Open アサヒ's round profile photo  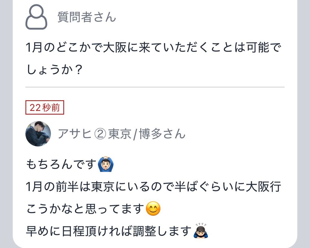[x=38, y=134]
